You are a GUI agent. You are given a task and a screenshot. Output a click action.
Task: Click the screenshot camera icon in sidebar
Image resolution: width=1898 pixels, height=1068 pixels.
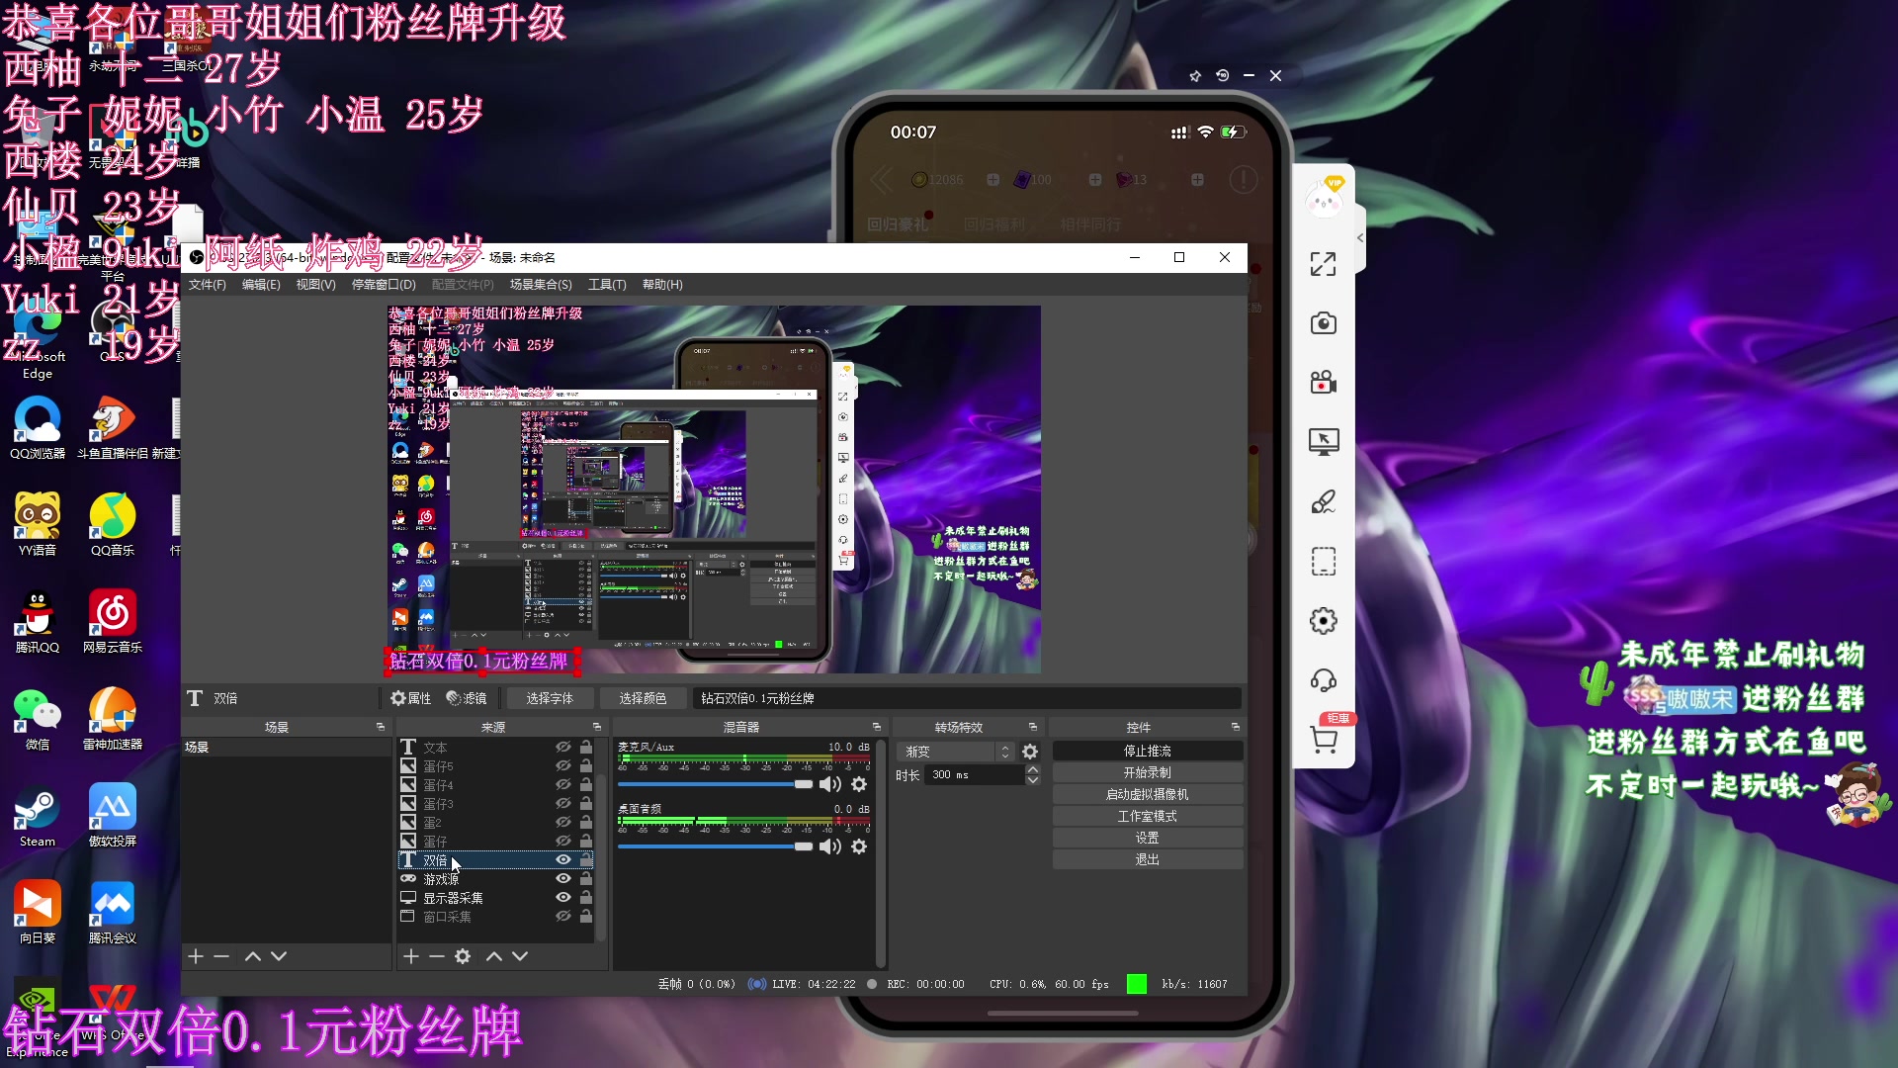tap(1323, 323)
